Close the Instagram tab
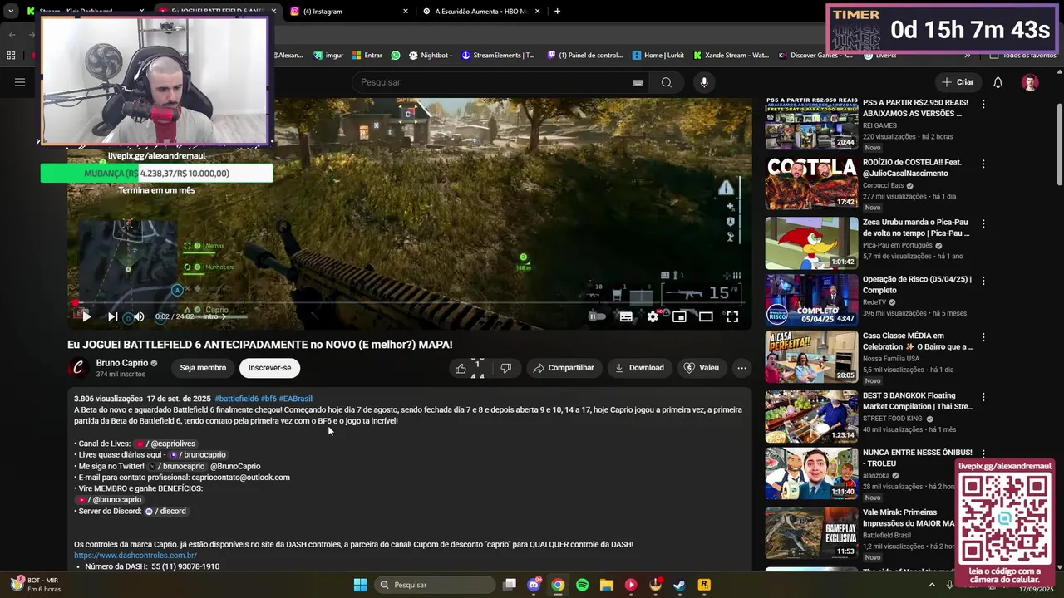Screen dimensions: 1064x598 [406, 12]
